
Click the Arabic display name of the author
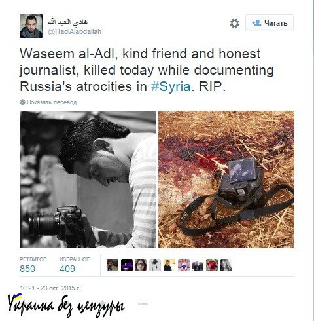click(x=67, y=22)
